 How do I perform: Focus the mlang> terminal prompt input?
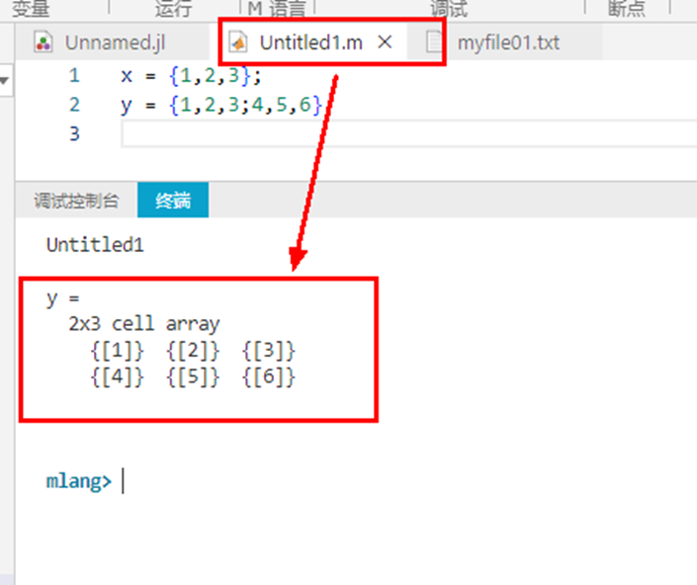pyautogui.click(x=124, y=481)
